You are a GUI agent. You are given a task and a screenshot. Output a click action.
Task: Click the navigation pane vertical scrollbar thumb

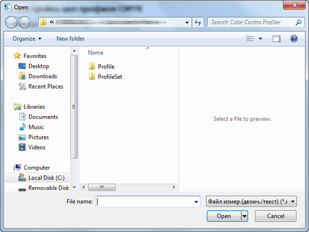tap(74, 107)
